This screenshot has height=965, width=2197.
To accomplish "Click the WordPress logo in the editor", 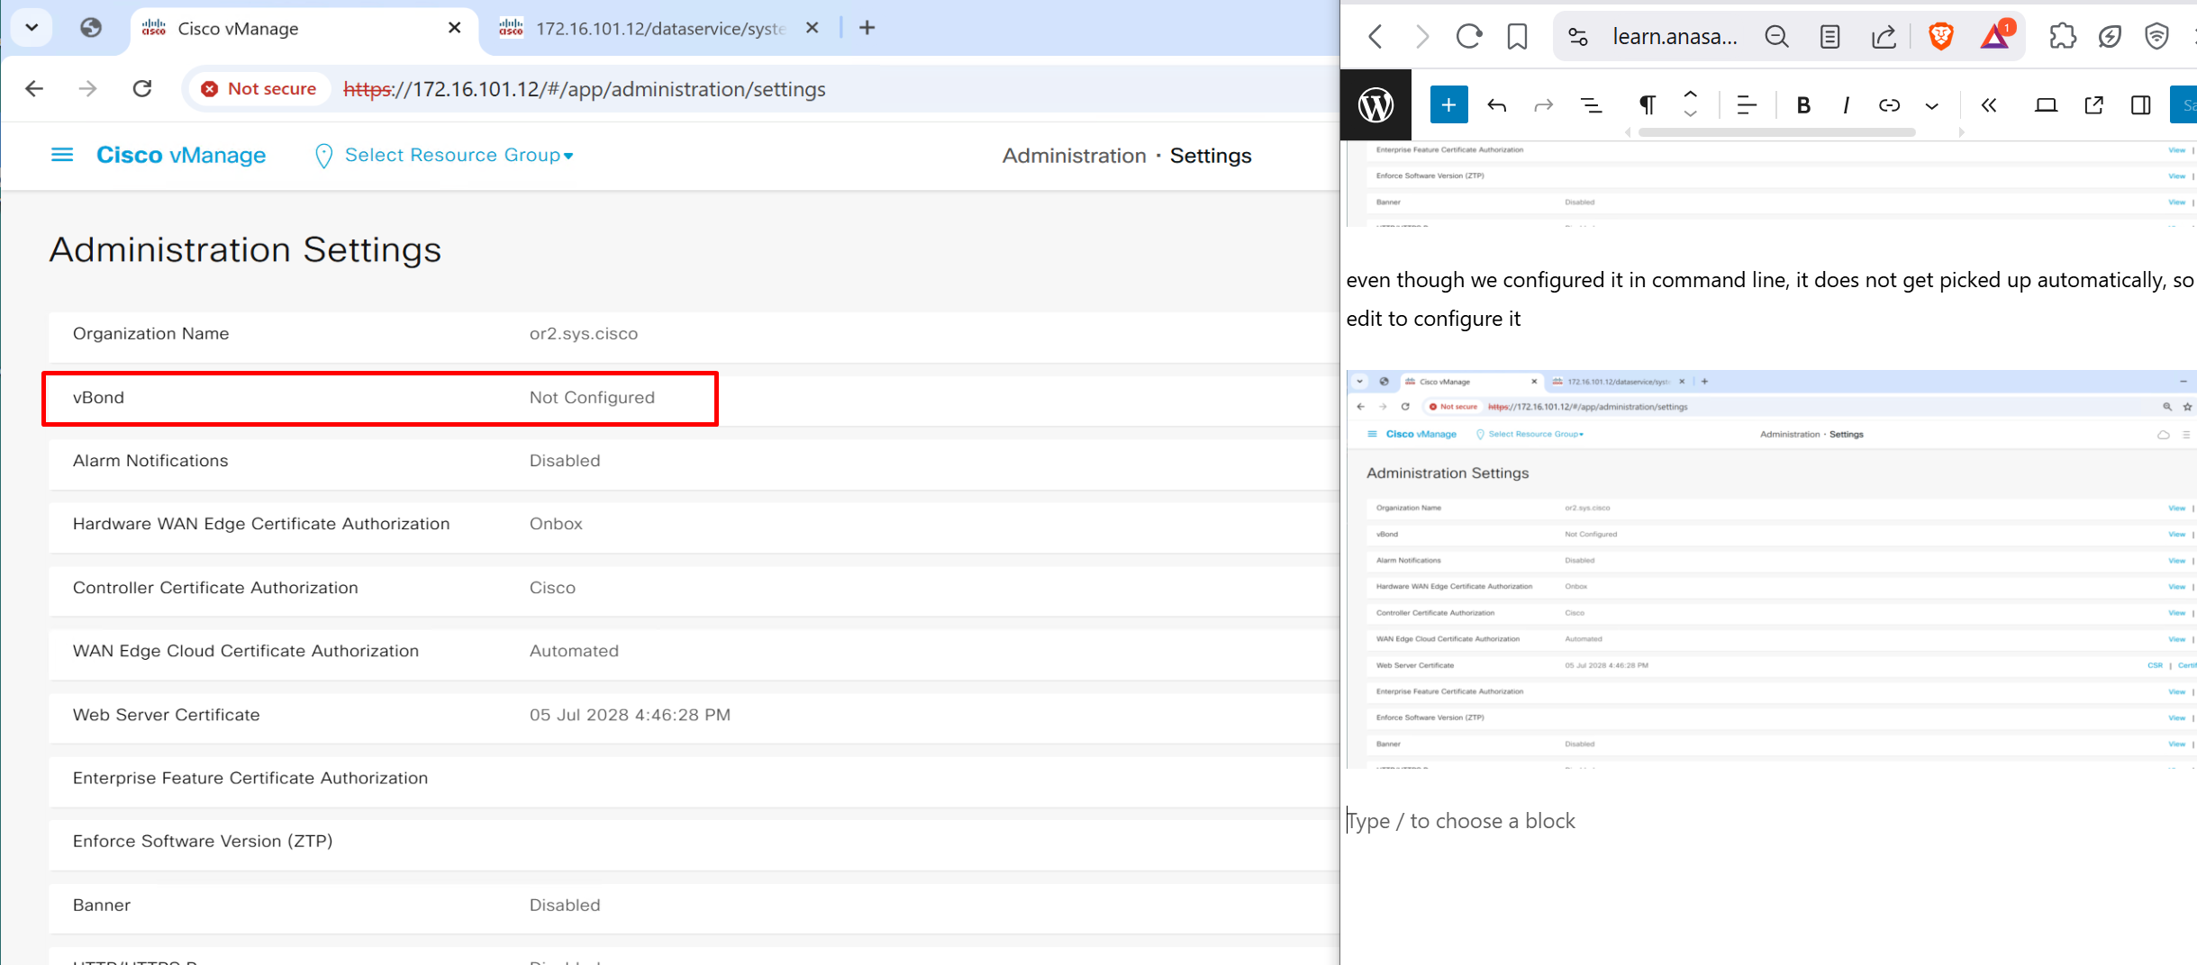I will 1375,105.
